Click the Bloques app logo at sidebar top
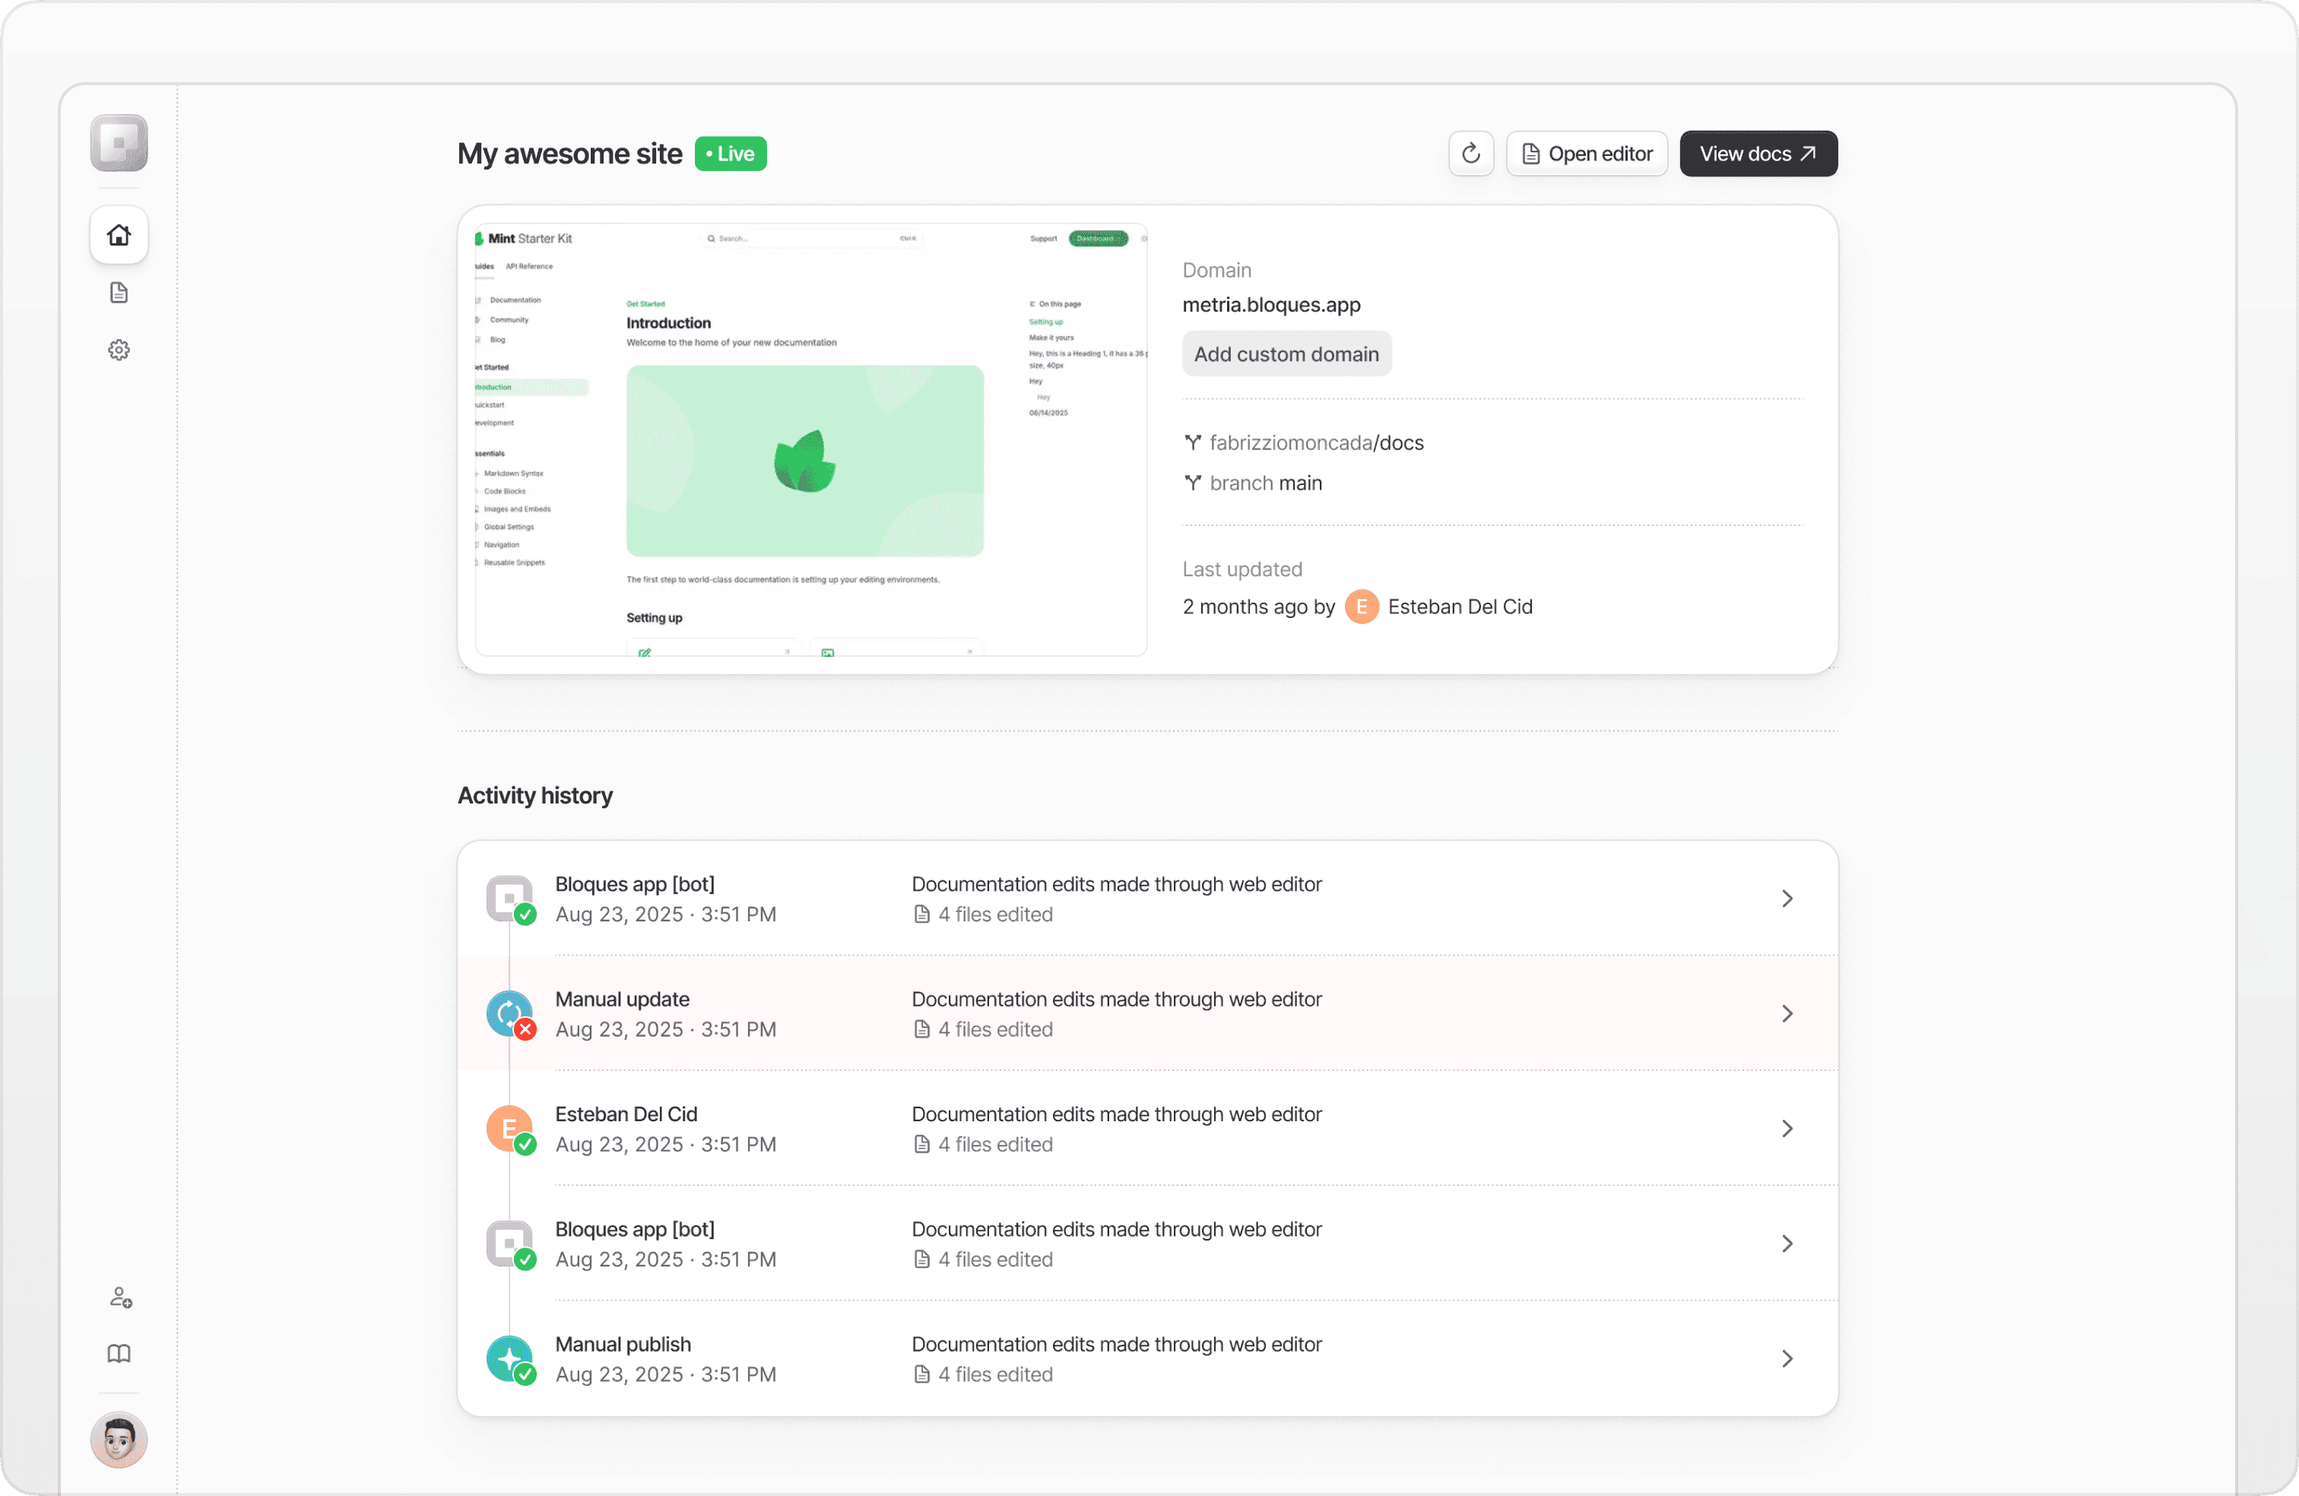The image size is (2299, 1496). coord(118,143)
